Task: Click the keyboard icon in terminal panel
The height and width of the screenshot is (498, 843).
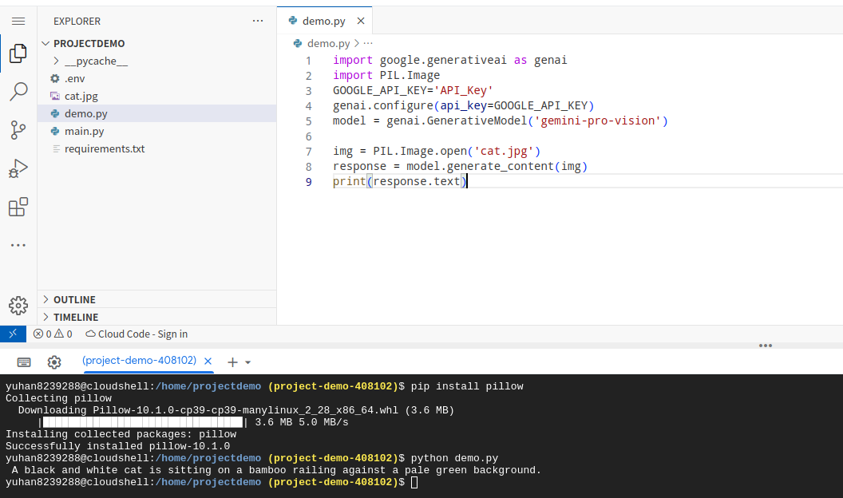Action: pyautogui.click(x=24, y=362)
